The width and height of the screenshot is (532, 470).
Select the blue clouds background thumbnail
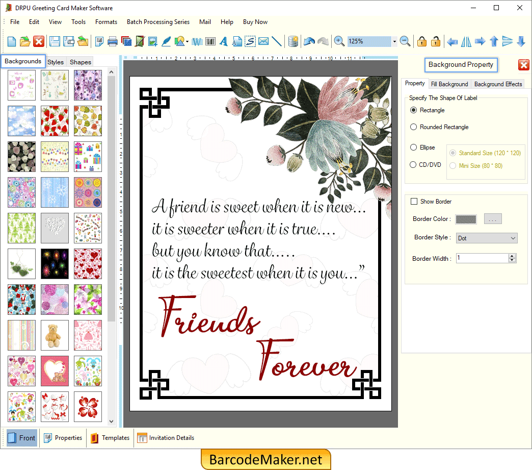click(x=21, y=120)
